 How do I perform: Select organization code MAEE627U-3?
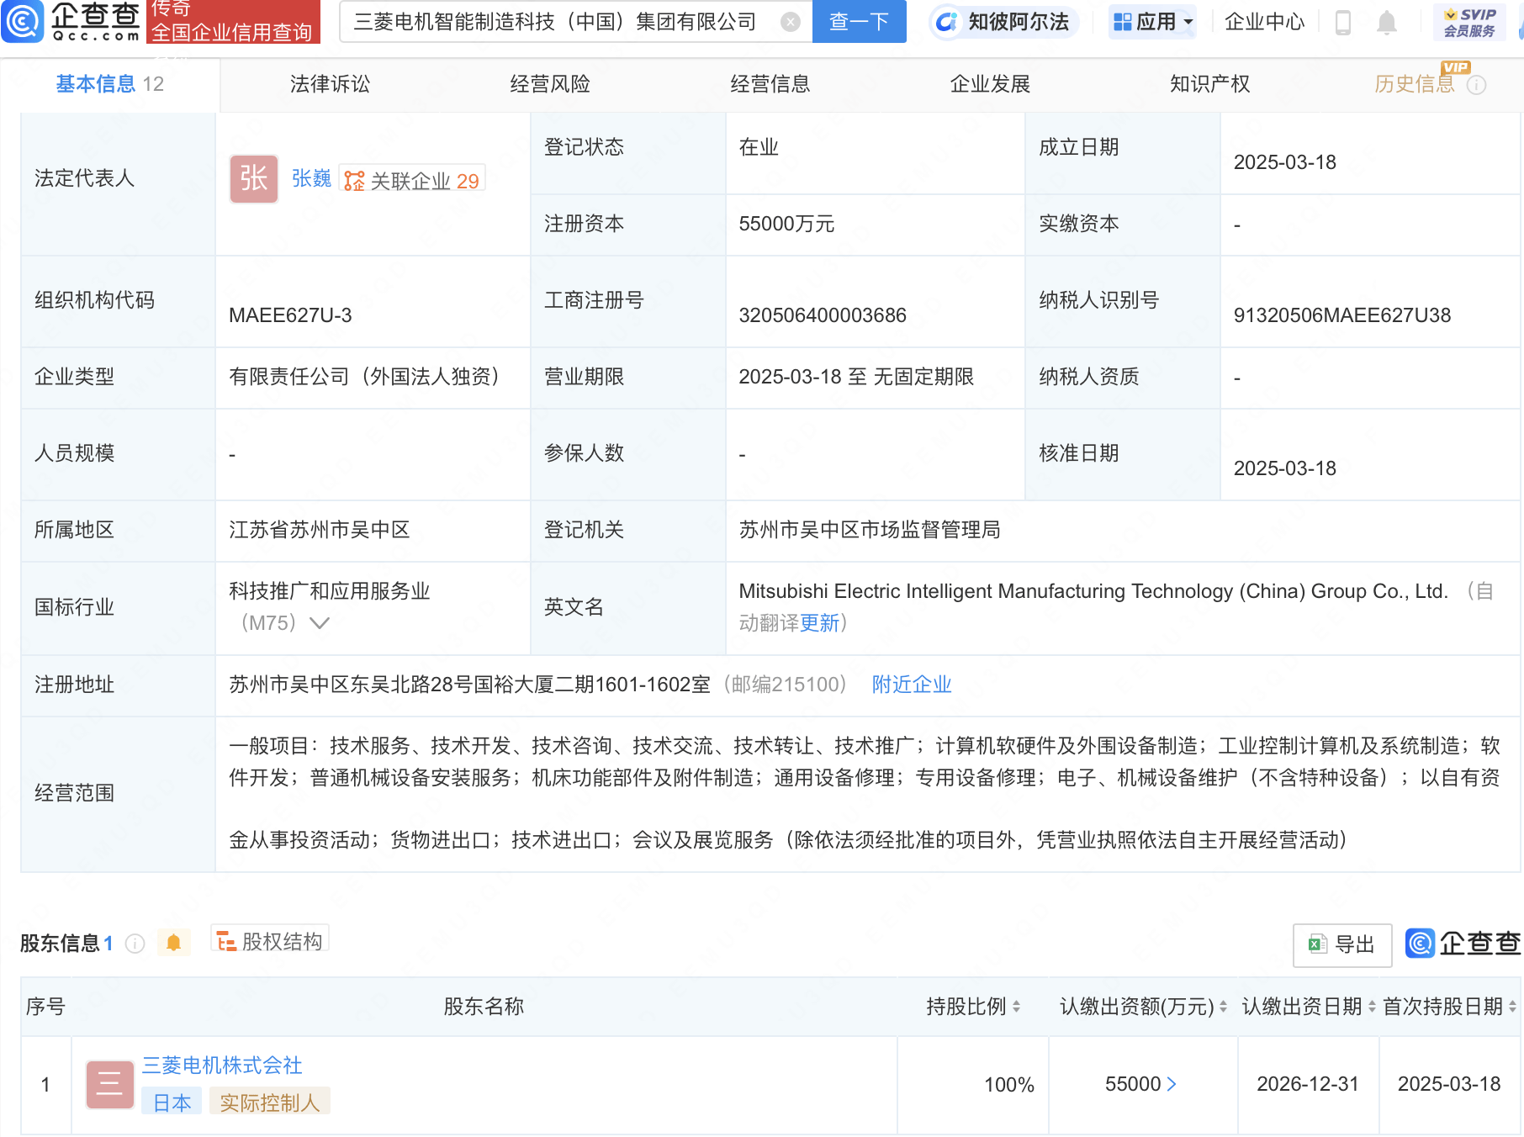[x=290, y=315]
